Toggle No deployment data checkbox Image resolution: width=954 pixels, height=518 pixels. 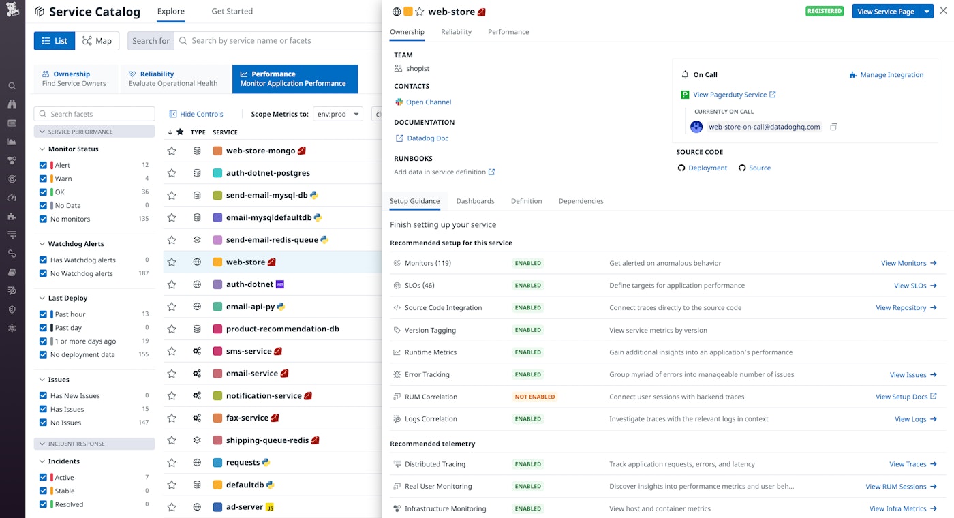43,354
